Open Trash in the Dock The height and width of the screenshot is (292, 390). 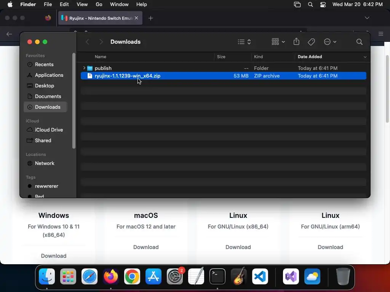pyautogui.click(x=343, y=276)
